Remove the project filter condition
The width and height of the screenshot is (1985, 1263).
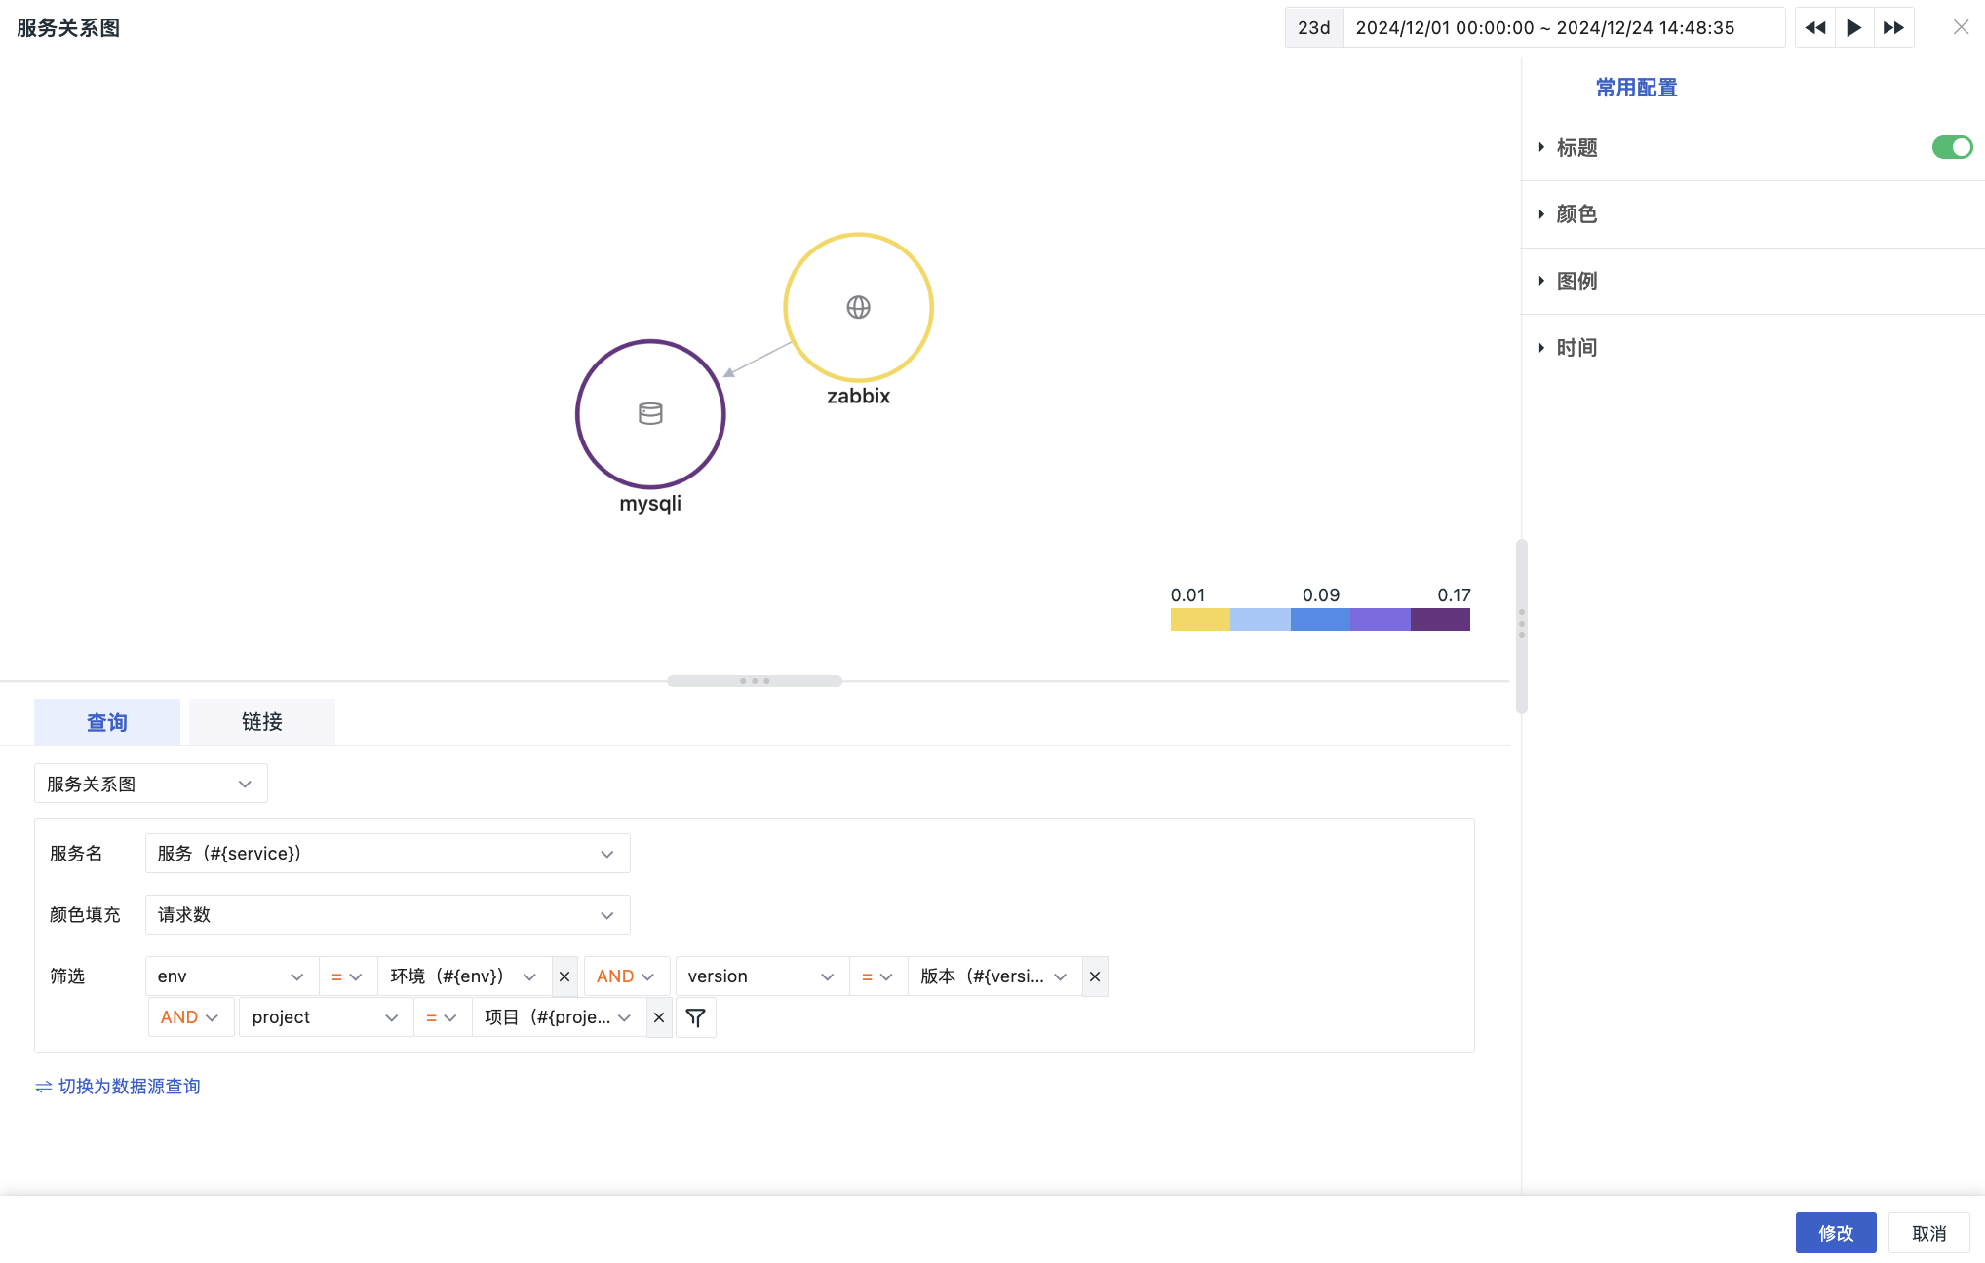point(659,1017)
